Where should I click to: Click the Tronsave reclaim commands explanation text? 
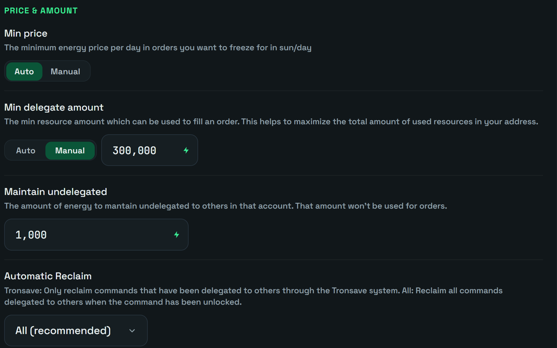coord(254,296)
